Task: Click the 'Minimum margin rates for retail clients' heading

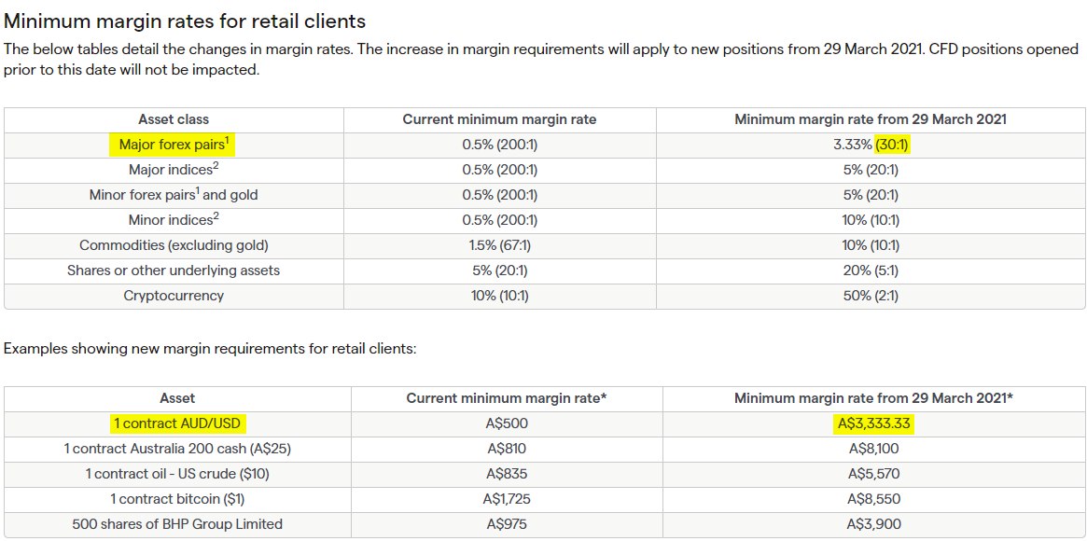Action: pos(185,20)
